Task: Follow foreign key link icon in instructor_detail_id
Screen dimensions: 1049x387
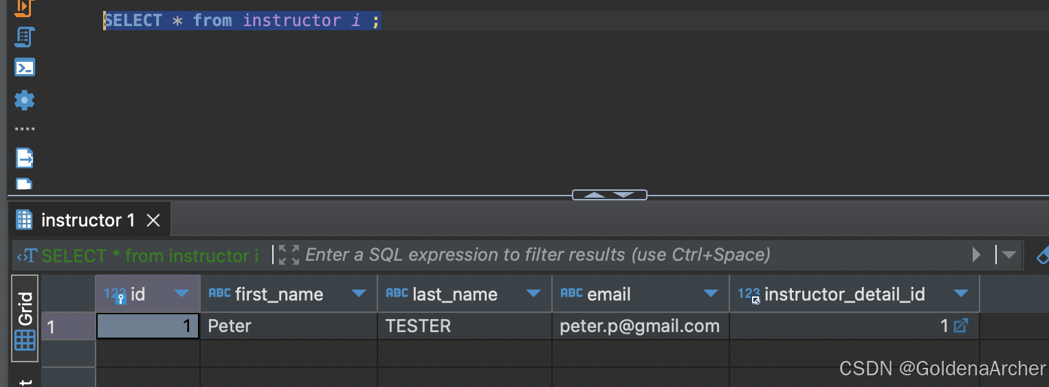Action: coord(961,326)
